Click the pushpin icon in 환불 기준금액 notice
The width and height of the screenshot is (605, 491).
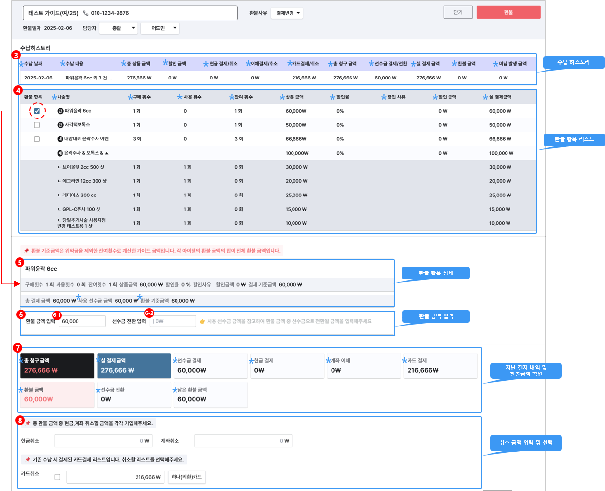(27, 251)
